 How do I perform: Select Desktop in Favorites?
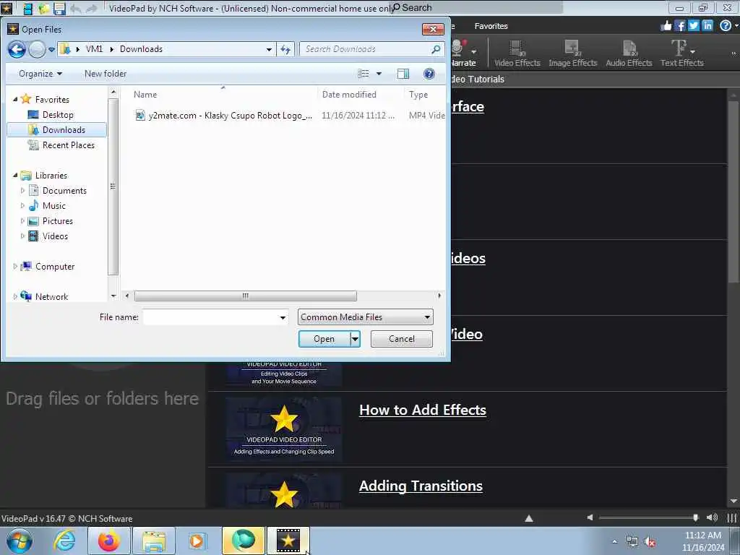click(58, 115)
